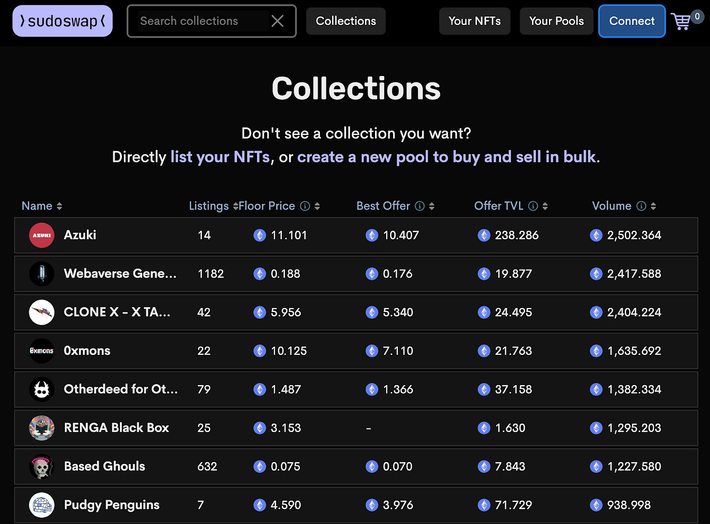
Task: Click the sudoswap logo
Action: click(62, 21)
